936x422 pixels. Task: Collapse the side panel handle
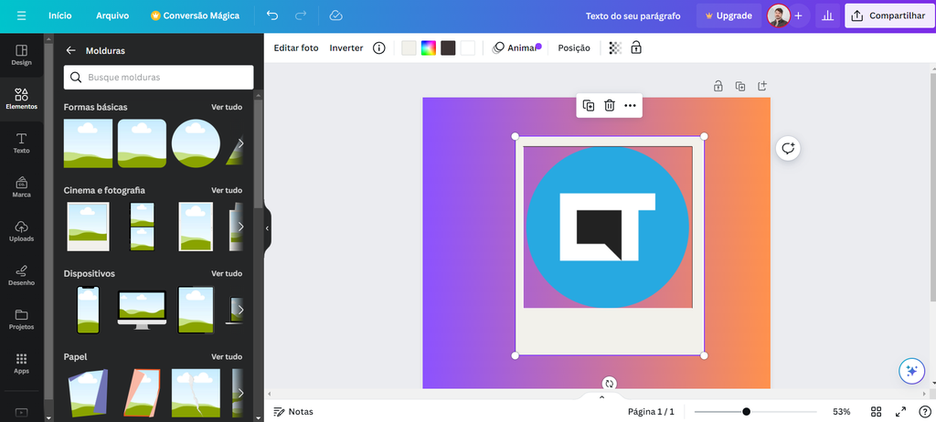[x=267, y=228]
